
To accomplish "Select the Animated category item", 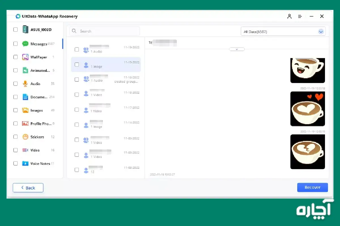I will click(x=40, y=71).
